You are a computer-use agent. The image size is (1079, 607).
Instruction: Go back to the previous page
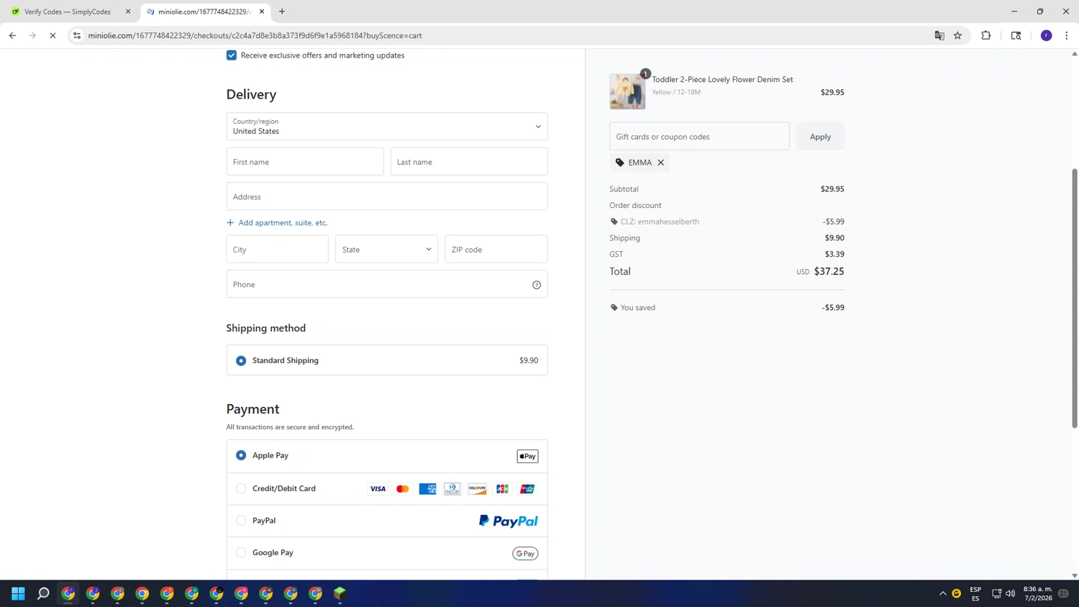[x=12, y=35]
